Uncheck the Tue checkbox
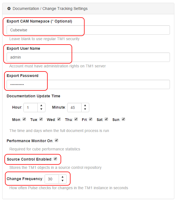Viewport: 176px width, 201px height. click(x=41, y=119)
